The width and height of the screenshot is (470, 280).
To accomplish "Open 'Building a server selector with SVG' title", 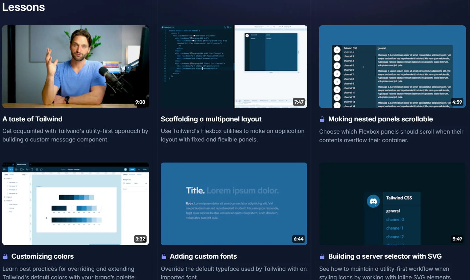I will coord(385,256).
